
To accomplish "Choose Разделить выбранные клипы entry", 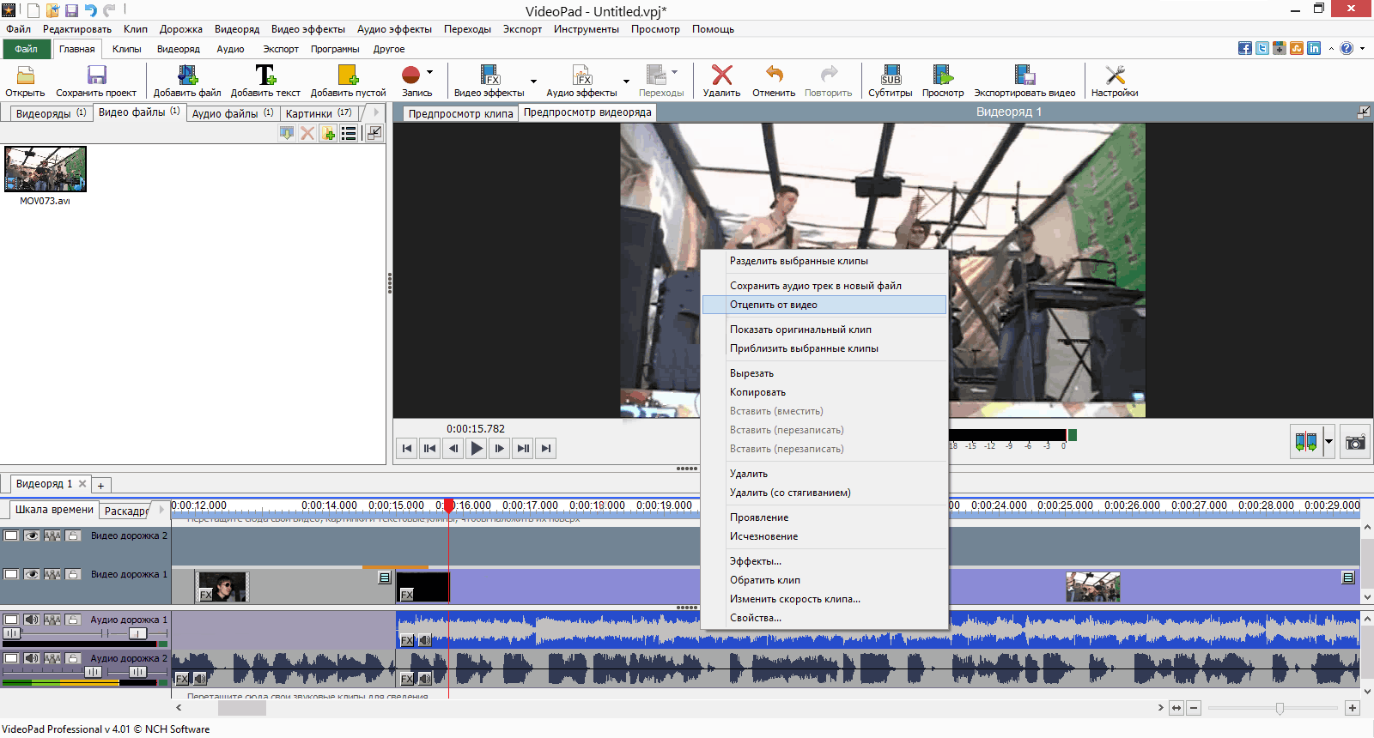I will (x=824, y=261).
